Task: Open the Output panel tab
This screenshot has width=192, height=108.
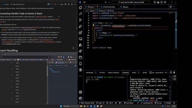Action: pyautogui.click(x=102, y=73)
